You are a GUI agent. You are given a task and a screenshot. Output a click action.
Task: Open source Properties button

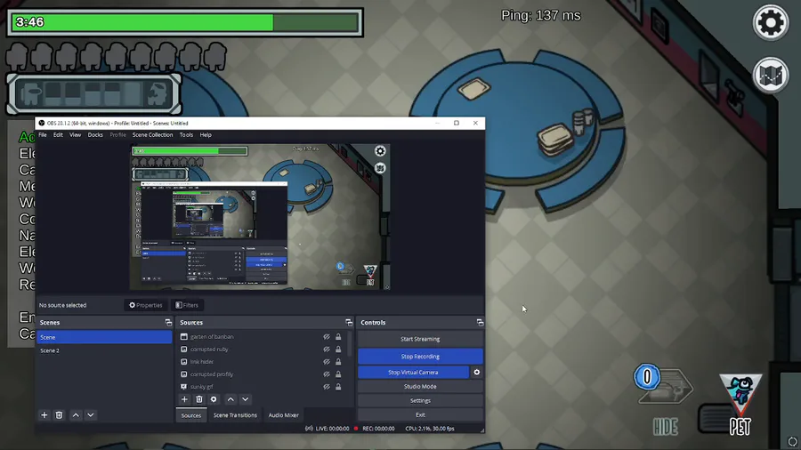click(x=146, y=305)
